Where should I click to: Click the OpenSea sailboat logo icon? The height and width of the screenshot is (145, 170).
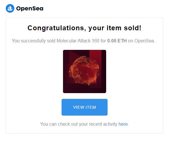click(10, 8)
